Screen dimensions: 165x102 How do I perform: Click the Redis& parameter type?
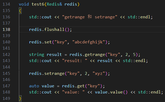click(x=54, y=4)
